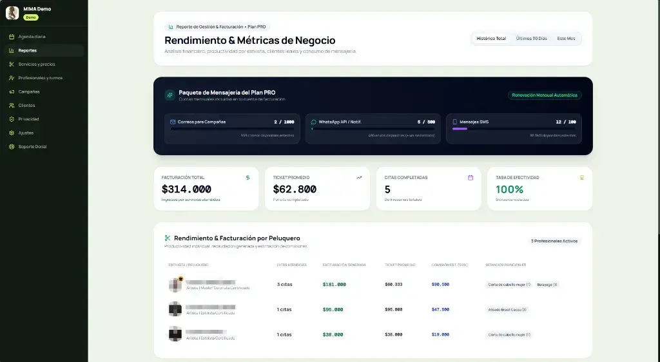Click the Profesionales y turnos person icon
660x362 pixels.
coord(12,78)
